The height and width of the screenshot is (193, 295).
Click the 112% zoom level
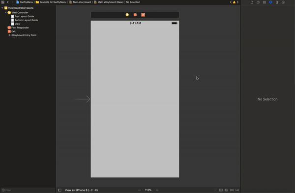click(x=148, y=190)
